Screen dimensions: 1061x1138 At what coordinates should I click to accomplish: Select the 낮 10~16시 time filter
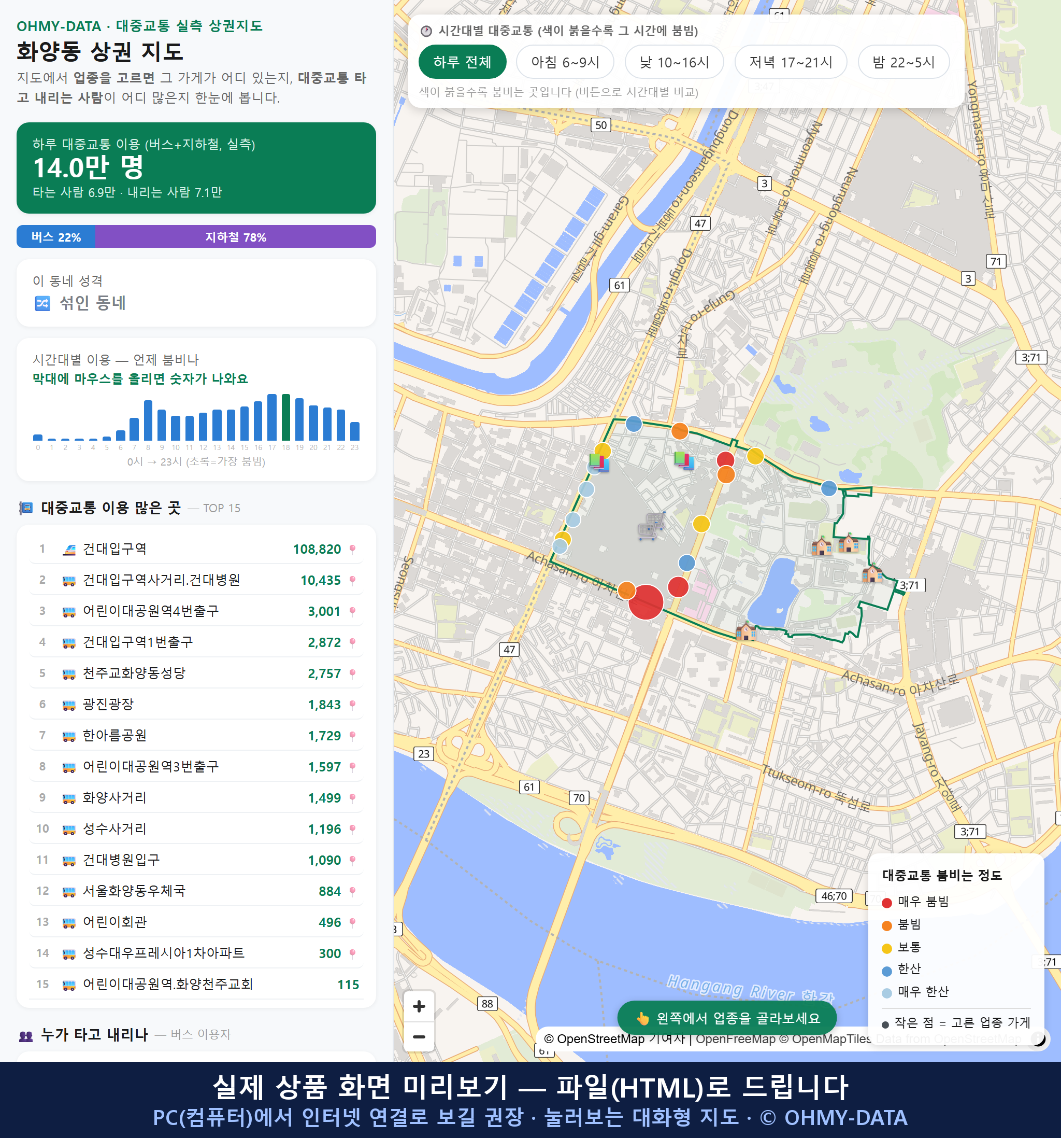(675, 62)
